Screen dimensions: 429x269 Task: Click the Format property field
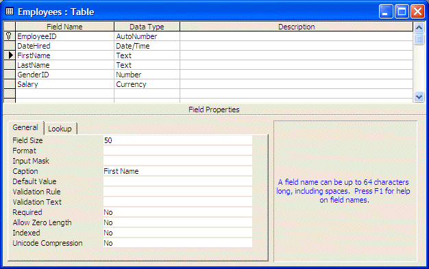click(177, 151)
